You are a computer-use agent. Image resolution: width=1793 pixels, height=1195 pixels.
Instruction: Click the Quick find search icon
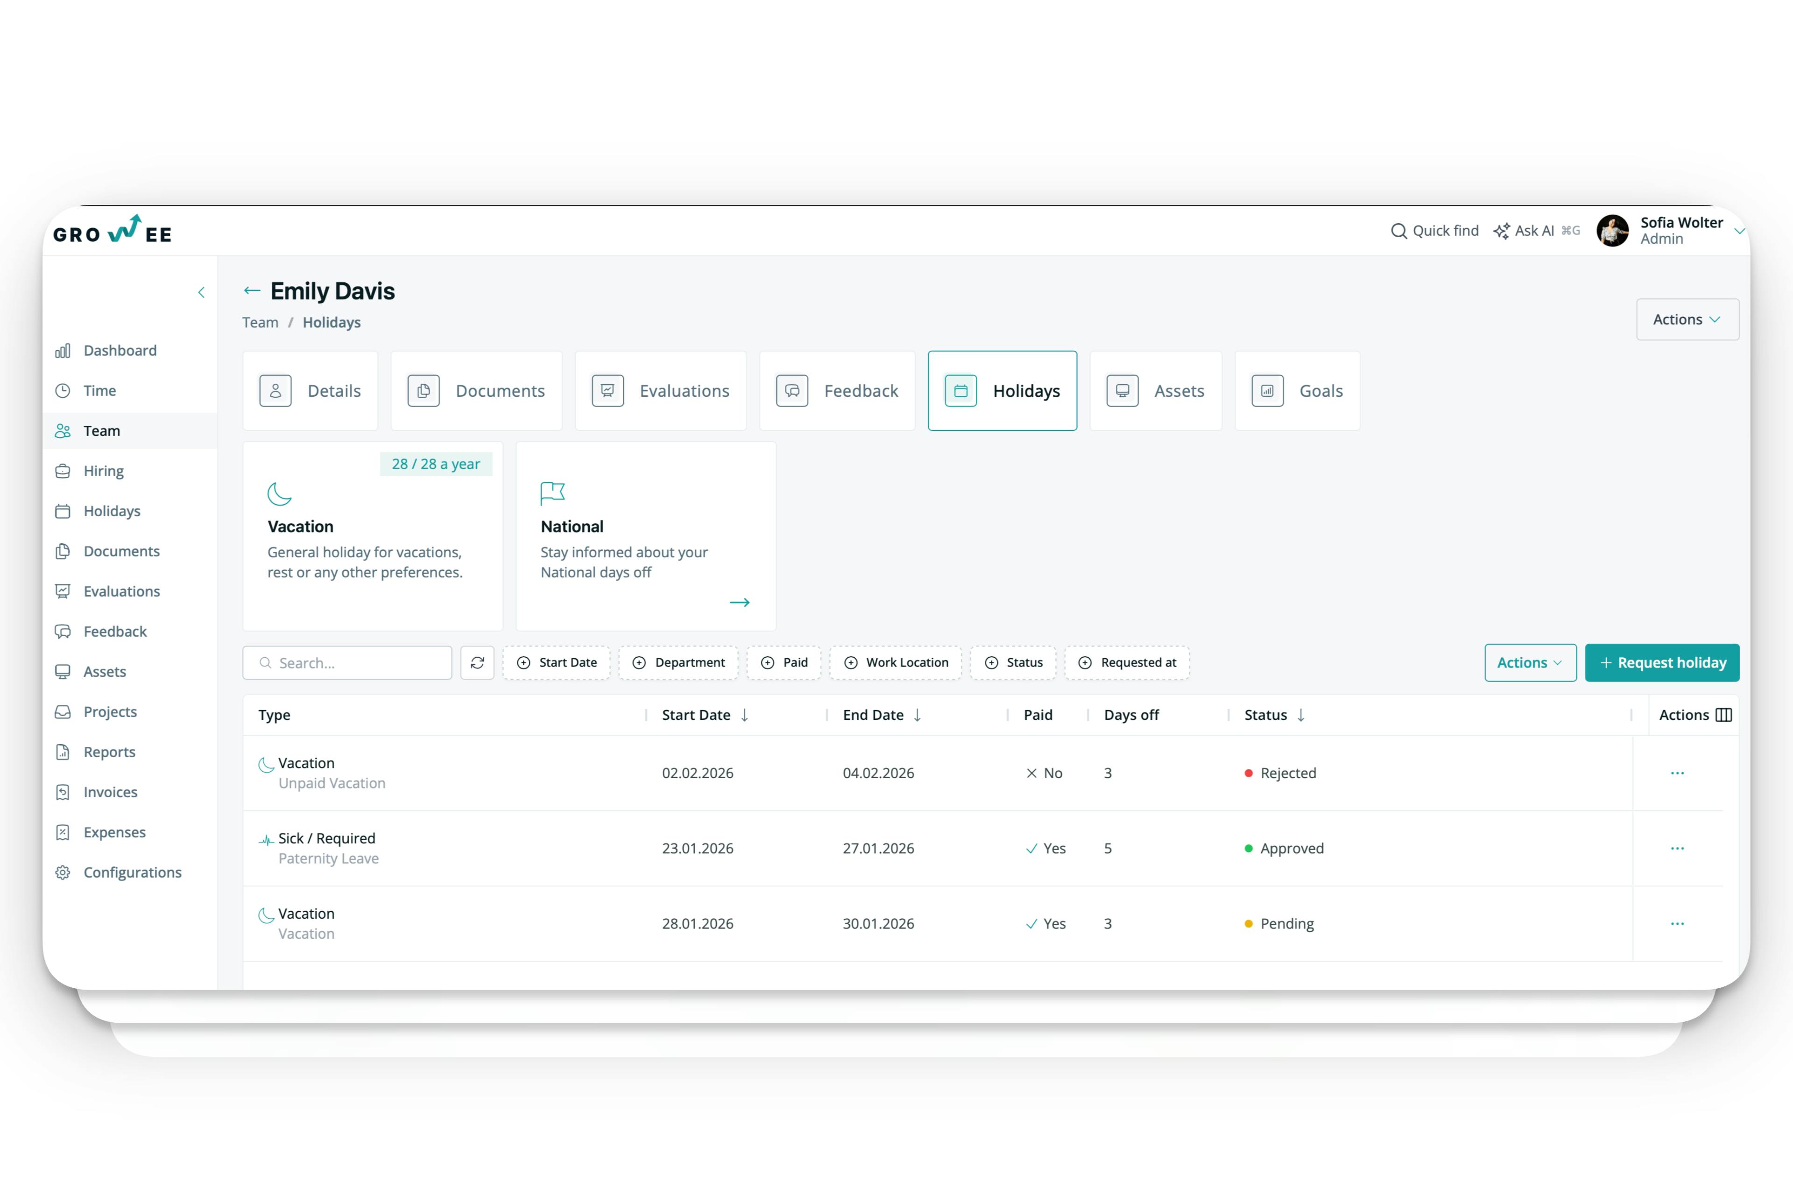coord(1400,230)
